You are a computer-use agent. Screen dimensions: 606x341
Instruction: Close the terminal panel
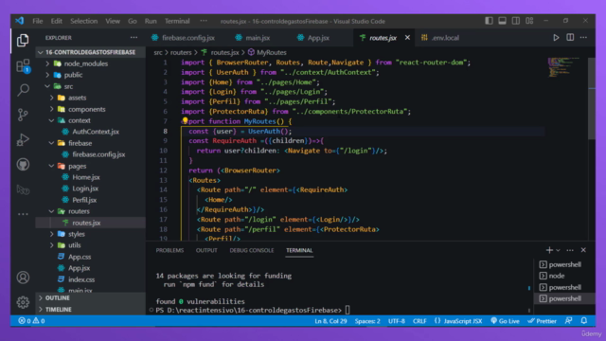point(583,250)
